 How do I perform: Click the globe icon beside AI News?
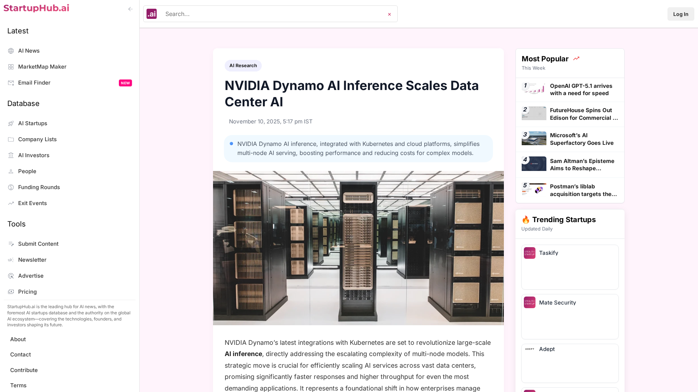point(11,51)
